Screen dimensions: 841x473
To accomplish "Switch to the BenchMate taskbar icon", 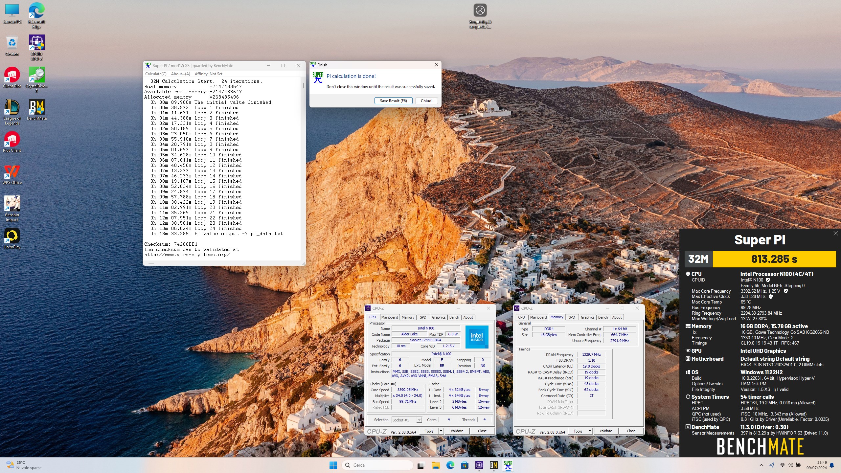I will (x=494, y=465).
